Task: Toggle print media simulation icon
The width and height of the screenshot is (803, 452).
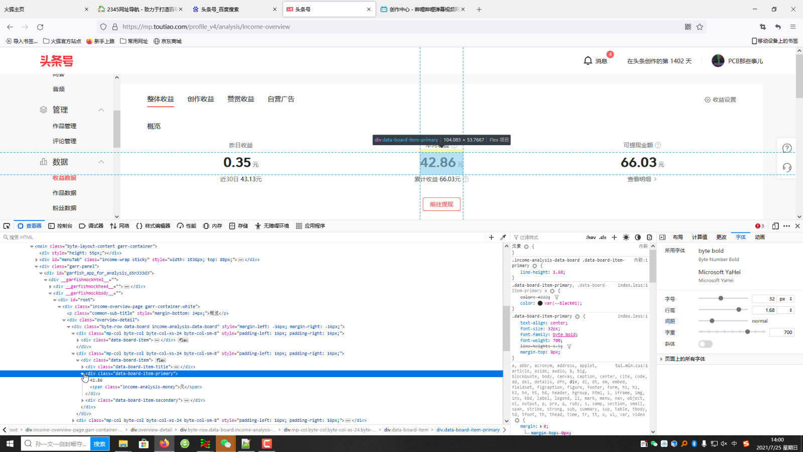Action: (649, 237)
